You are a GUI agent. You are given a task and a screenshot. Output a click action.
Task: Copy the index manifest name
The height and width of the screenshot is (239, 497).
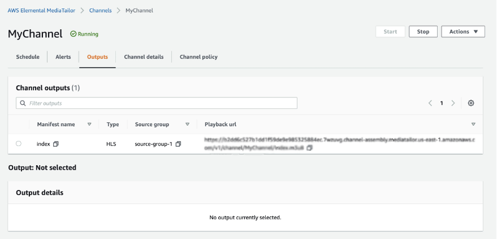[x=56, y=144]
